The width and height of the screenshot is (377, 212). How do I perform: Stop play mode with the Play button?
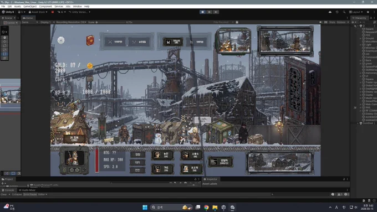202,12
